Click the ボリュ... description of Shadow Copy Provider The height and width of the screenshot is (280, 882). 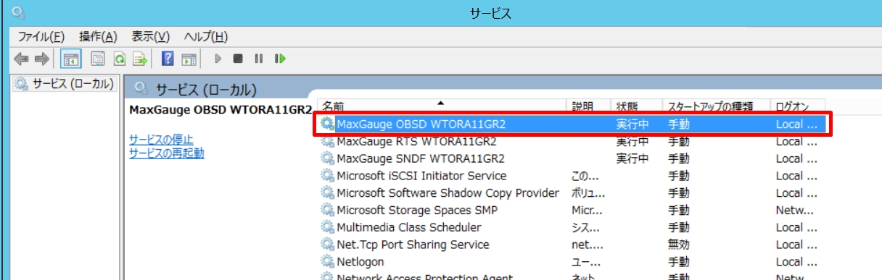click(588, 193)
